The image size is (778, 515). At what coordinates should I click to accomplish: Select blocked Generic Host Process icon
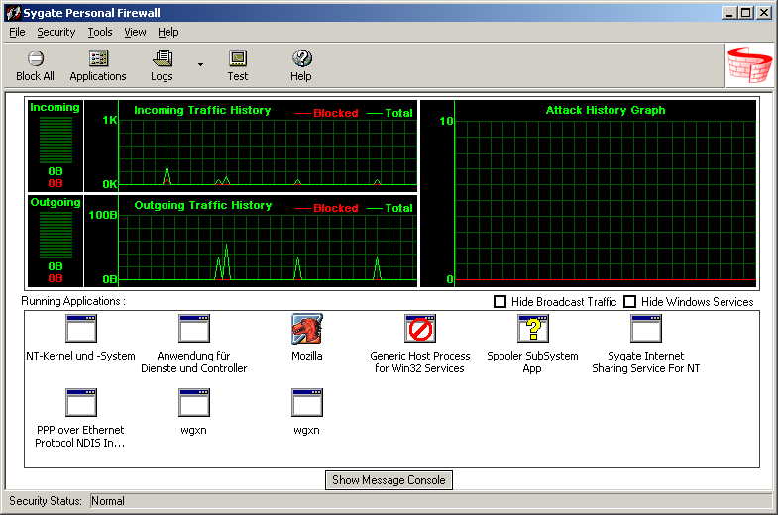[420, 328]
